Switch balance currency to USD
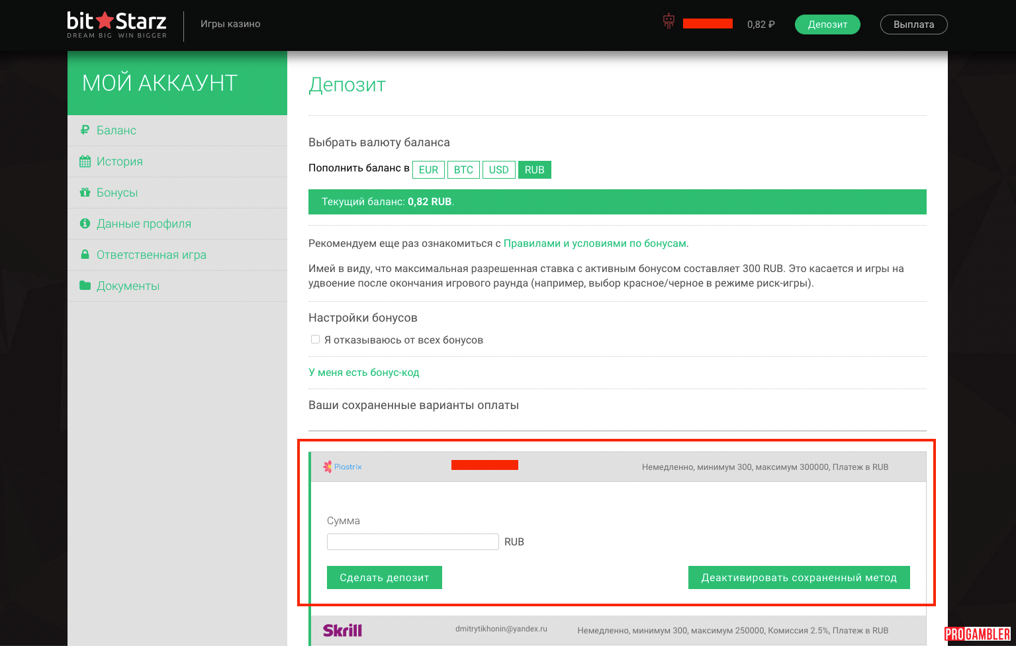Image resolution: width=1016 pixels, height=646 pixels. pyautogui.click(x=498, y=170)
